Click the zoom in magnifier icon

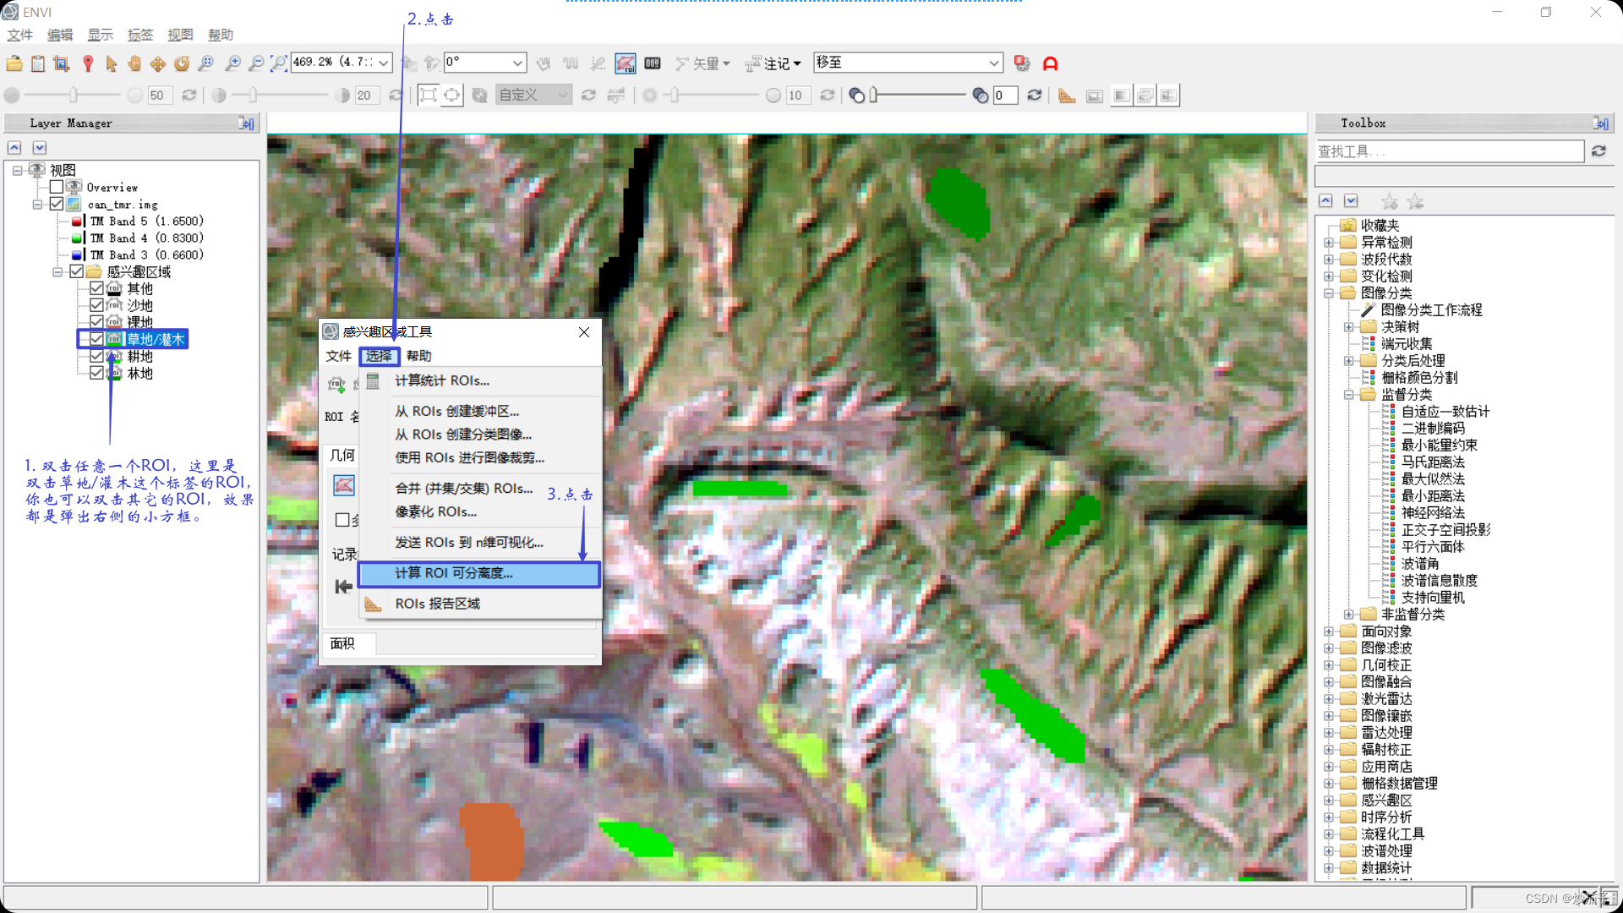(232, 63)
